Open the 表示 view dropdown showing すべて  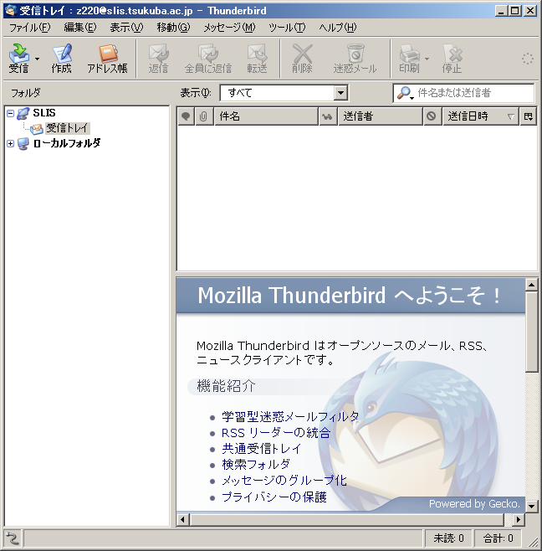(284, 93)
